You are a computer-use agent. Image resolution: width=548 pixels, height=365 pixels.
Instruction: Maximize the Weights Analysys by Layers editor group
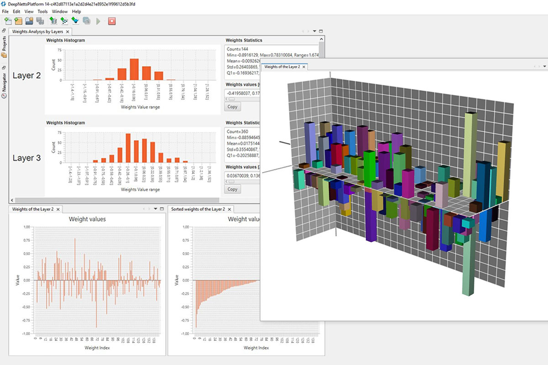coord(321,31)
